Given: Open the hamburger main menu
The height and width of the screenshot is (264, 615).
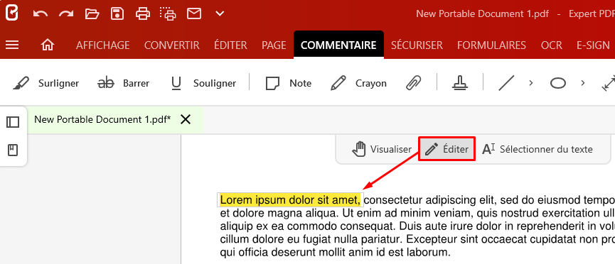Looking at the screenshot, I should point(12,45).
